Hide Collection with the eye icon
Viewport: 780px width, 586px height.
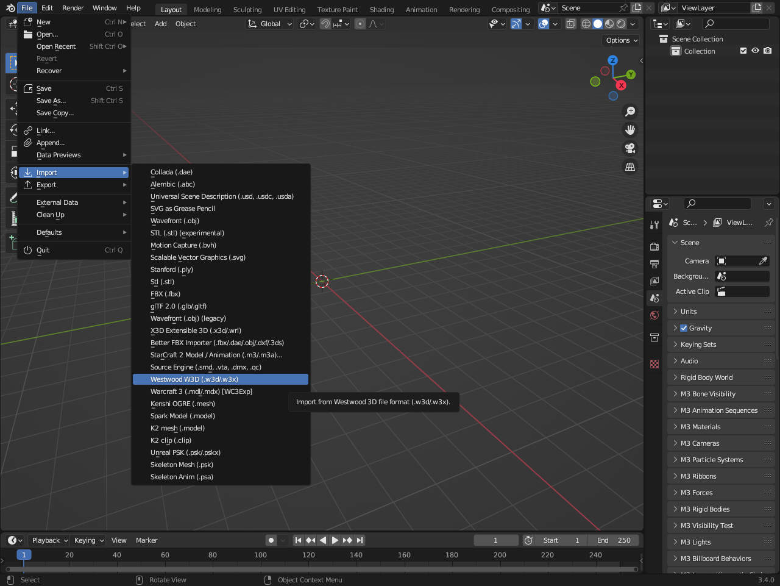[x=755, y=51]
